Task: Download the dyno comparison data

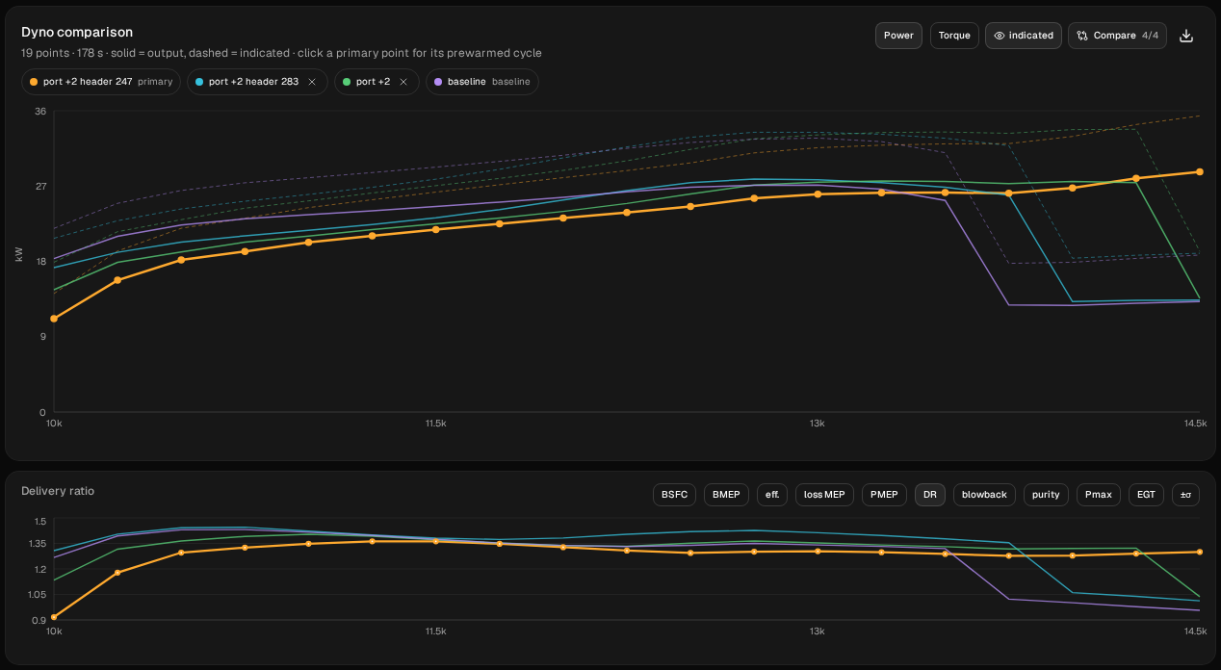Action: tap(1186, 36)
